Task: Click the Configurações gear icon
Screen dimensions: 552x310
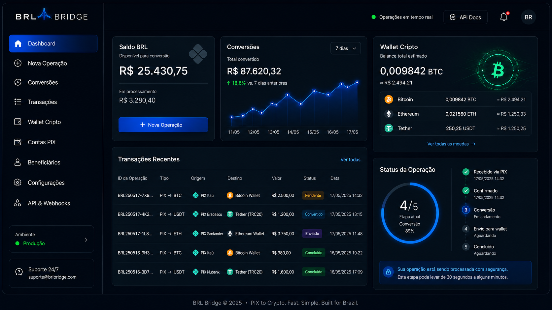Action: point(18,183)
